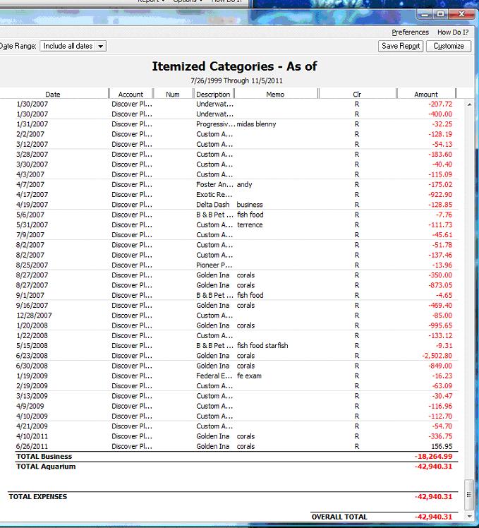Viewport: 479px width, 528px height.
Task: Click the amount -873.05
Action: click(x=440, y=285)
